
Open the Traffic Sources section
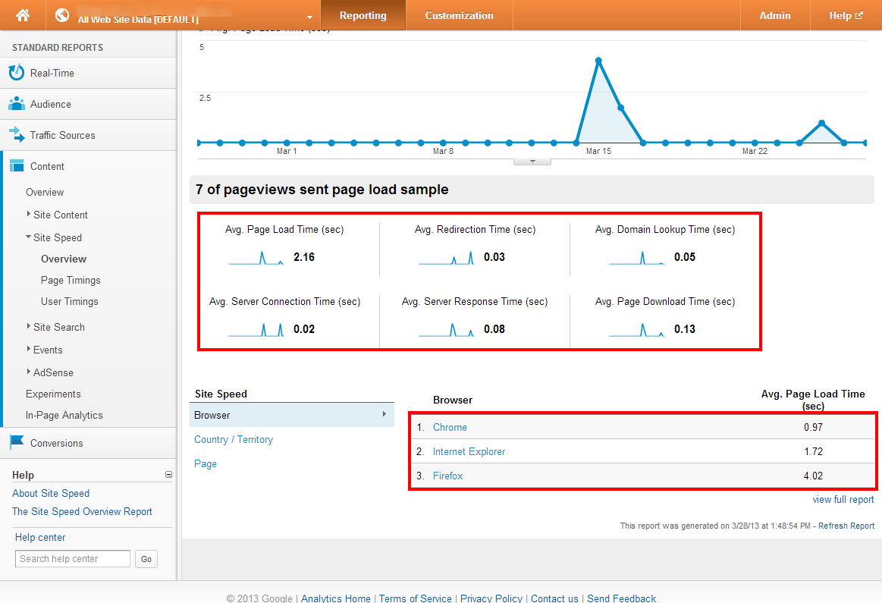pos(62,135)
